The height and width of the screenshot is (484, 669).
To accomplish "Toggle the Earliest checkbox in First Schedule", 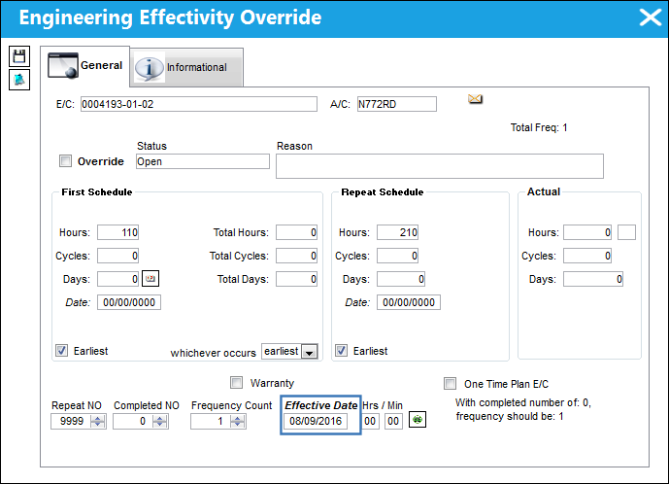I will tap(61, 351).
